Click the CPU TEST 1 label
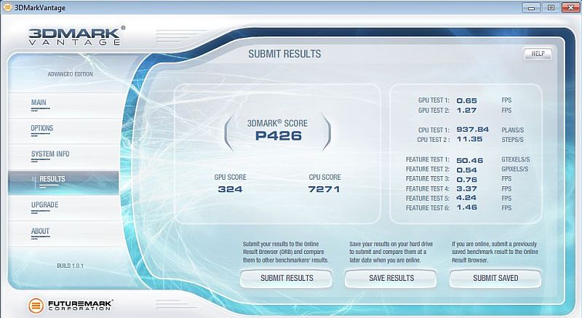Image resolution: width=582 pixels, height=318 pixels. point(434,130)
